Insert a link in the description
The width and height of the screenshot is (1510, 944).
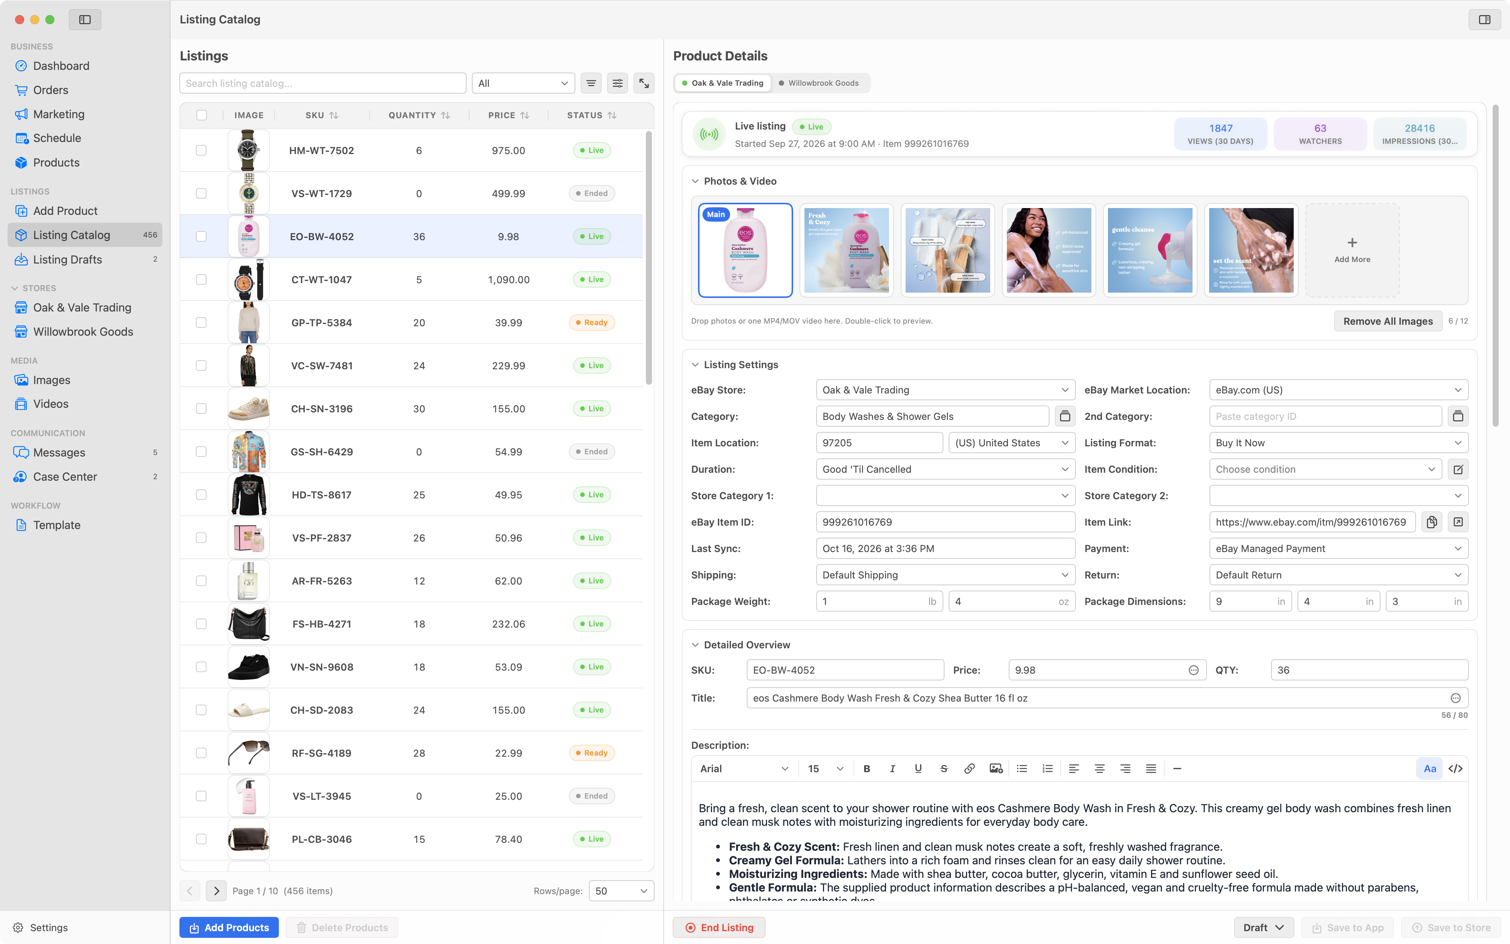click(x=969, y=768)
